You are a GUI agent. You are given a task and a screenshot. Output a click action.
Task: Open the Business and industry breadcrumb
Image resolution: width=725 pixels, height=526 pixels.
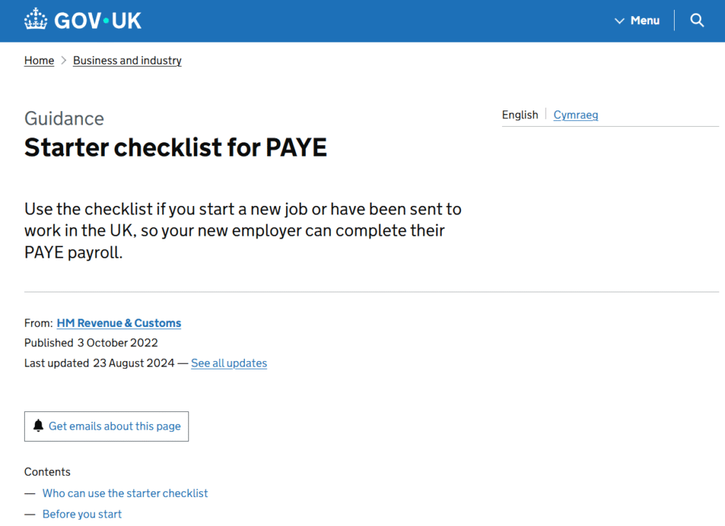[x=127, y=61]
